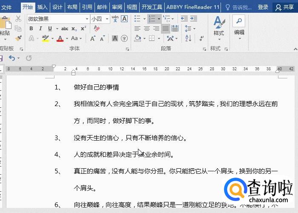Click the 告诉我 search box

[x=241, y=7]
